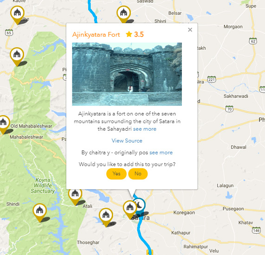Click the highway 221 shield marker
Viewport: 265px width, 255px height.
coord(212,79)
